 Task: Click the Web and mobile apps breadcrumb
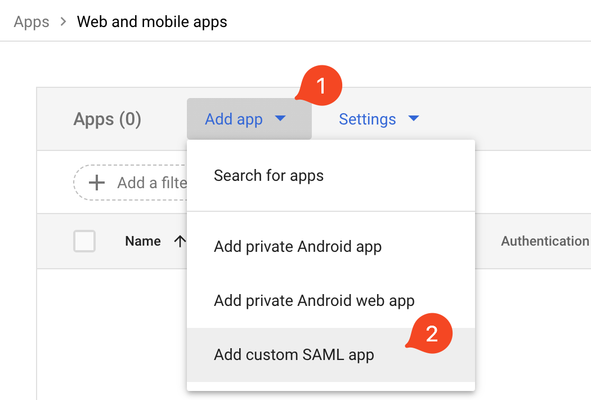152,22
